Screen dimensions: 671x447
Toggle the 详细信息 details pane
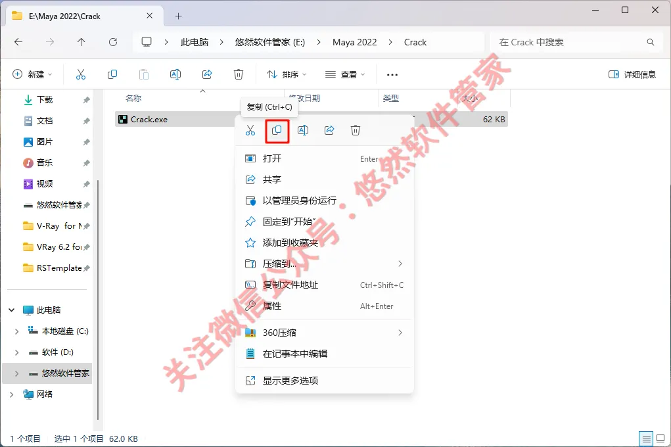tap(632, 74)
